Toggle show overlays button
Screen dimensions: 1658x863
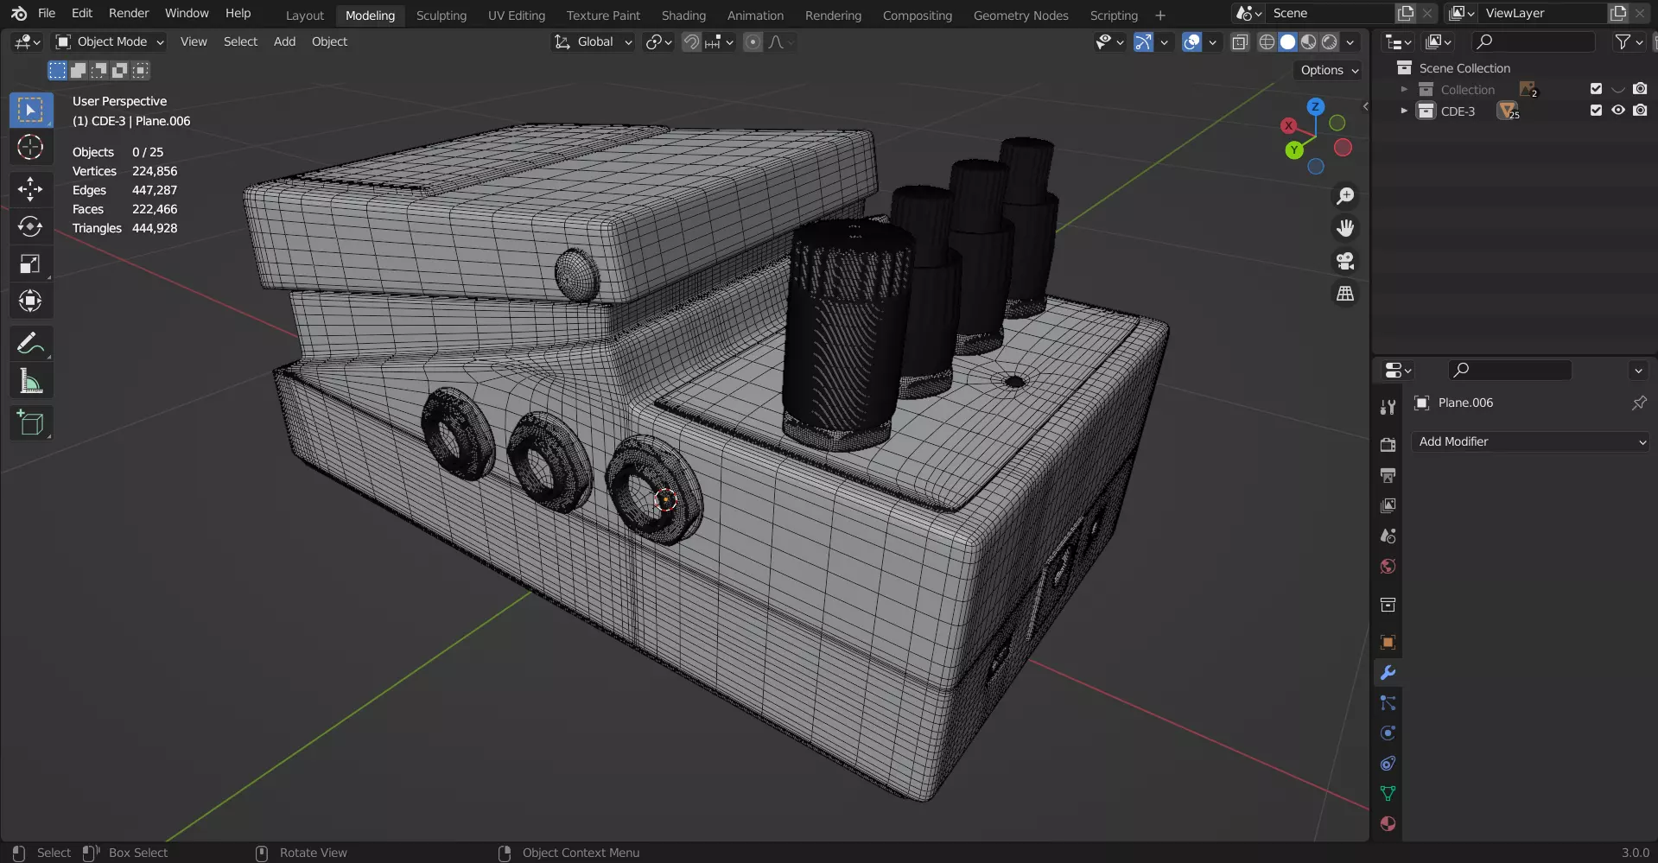(1191, 41)
